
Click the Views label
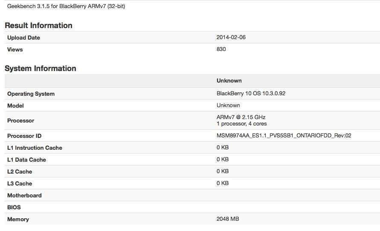click(x=15, y=49)
